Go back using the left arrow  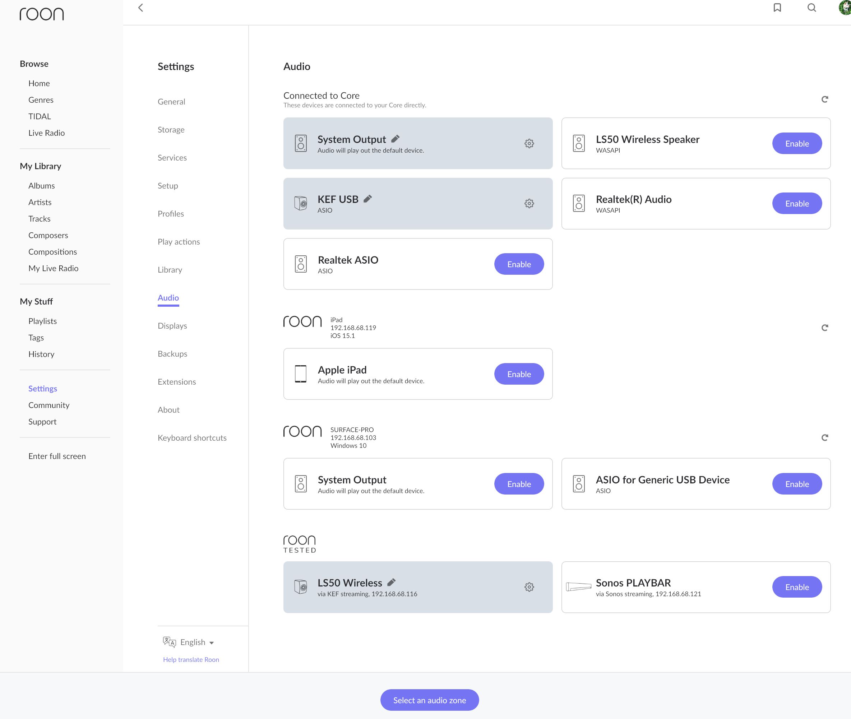141,8
